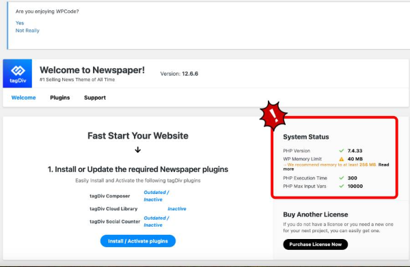Click the PHP Execution Time checkmark

click(341, 178)
